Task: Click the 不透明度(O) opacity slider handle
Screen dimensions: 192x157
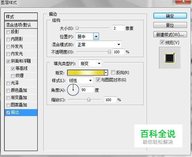Action: [109, 52]
